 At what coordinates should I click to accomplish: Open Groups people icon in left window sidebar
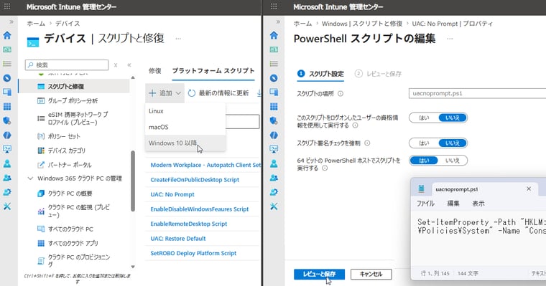(x=7, y=178)
